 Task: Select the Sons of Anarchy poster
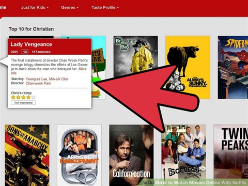coord(27,155)
